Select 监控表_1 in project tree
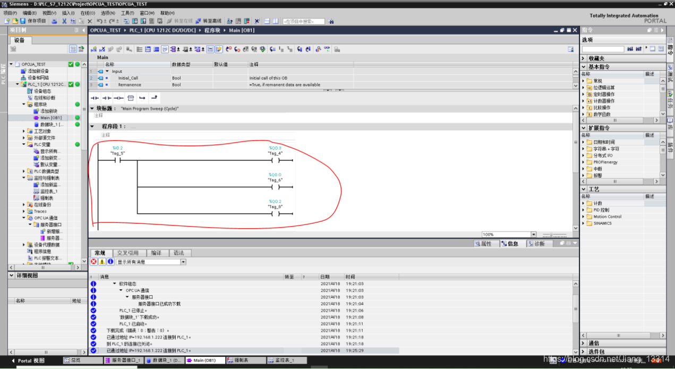Screen dimensions: 675x369 (x=49, y=191)
